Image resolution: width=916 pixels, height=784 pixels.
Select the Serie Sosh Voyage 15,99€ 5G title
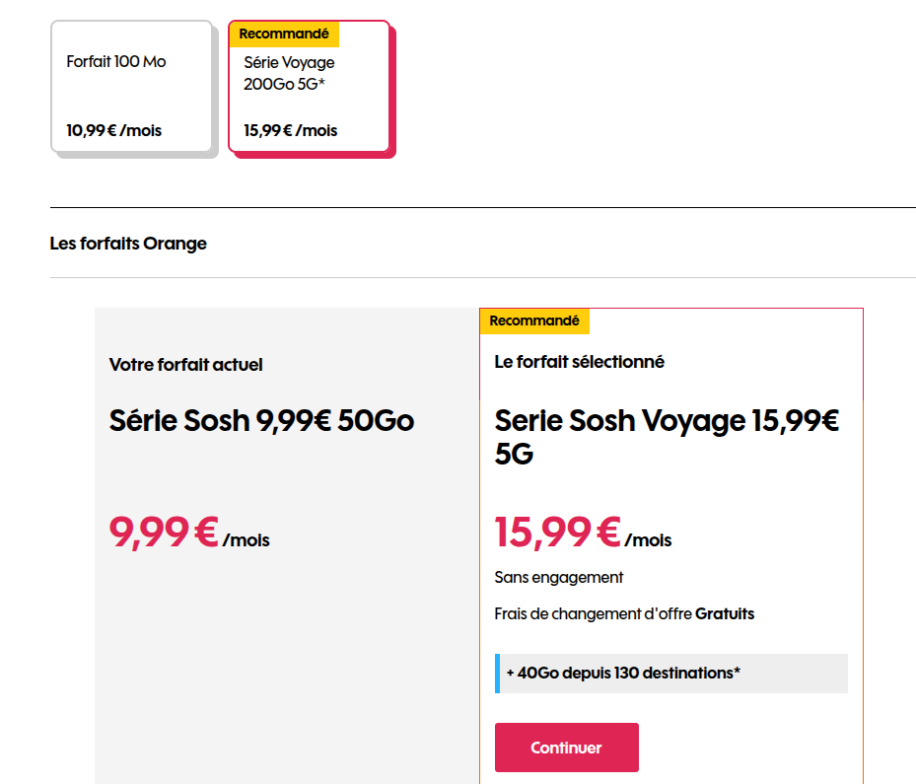click(x=667, y=437)
